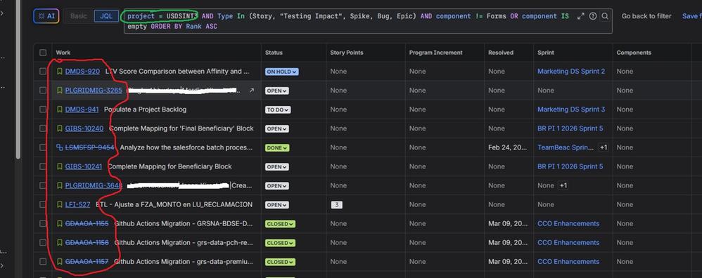The width and height of the screenshot is (702, 278).
Task: Click subtask icon next to LSMSFSP-9454
Action: click(60, 147)
